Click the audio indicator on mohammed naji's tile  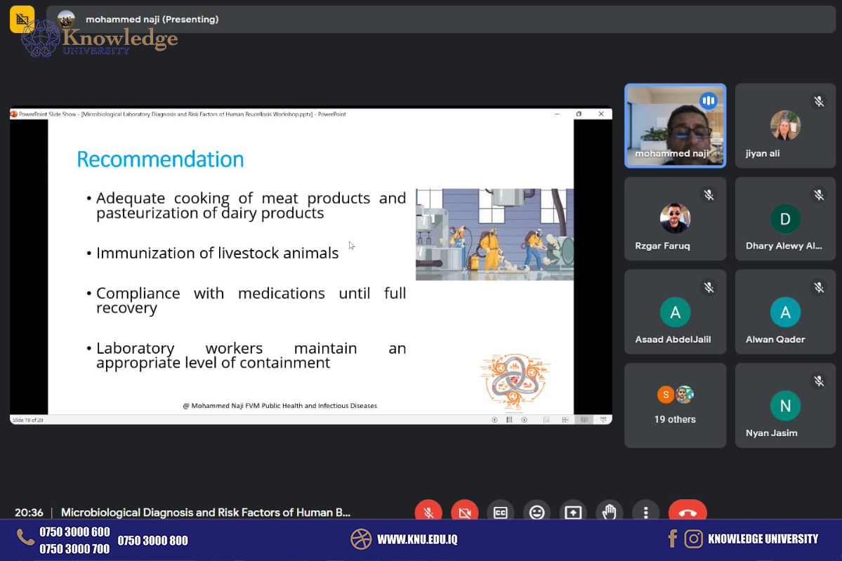point(709,100)
